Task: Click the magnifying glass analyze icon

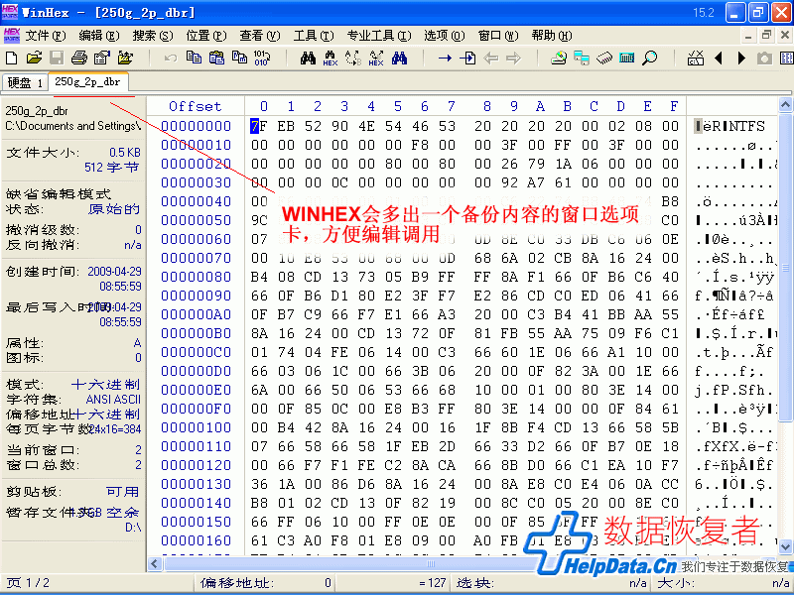Action: [650, 58]
